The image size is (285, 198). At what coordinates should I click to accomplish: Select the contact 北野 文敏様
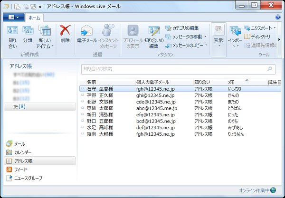coord(100,102)
